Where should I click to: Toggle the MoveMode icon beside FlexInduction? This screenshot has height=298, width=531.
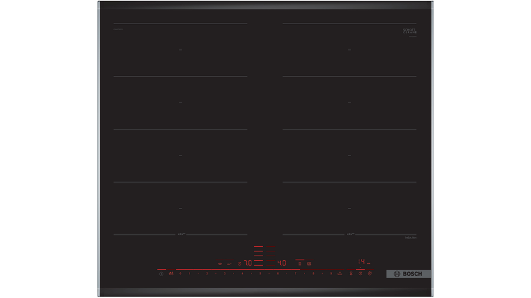(309, 264)
